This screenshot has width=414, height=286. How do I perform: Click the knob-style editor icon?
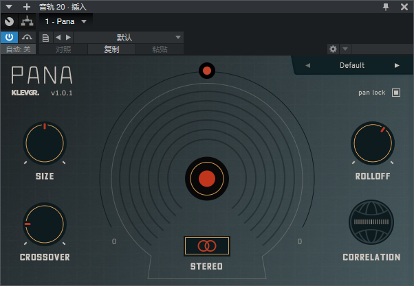pos(9,21)
